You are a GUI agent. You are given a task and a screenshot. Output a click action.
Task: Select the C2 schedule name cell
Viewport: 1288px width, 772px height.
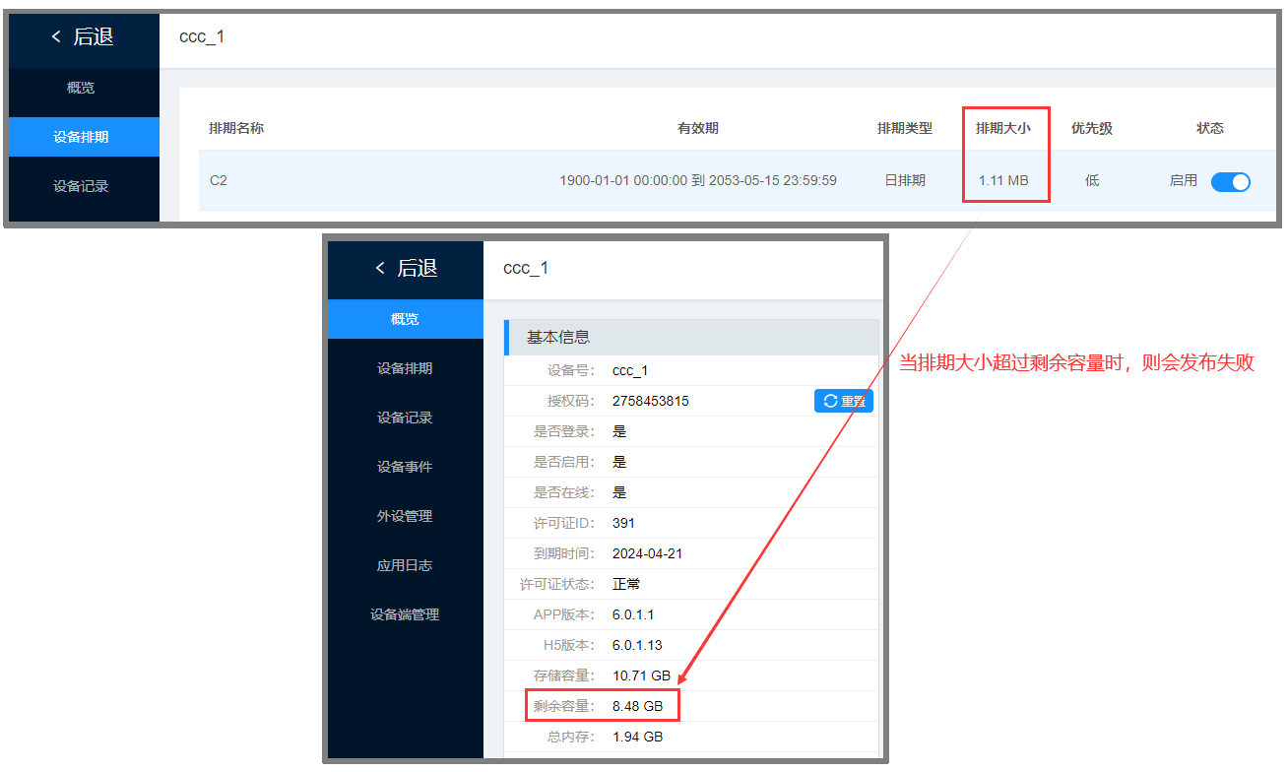(219, 180)
